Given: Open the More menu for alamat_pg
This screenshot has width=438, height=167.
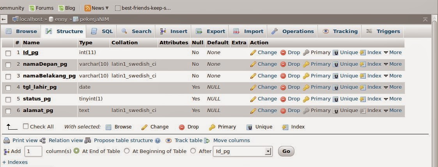Looking at the screenshot, I should coord(392,111).
